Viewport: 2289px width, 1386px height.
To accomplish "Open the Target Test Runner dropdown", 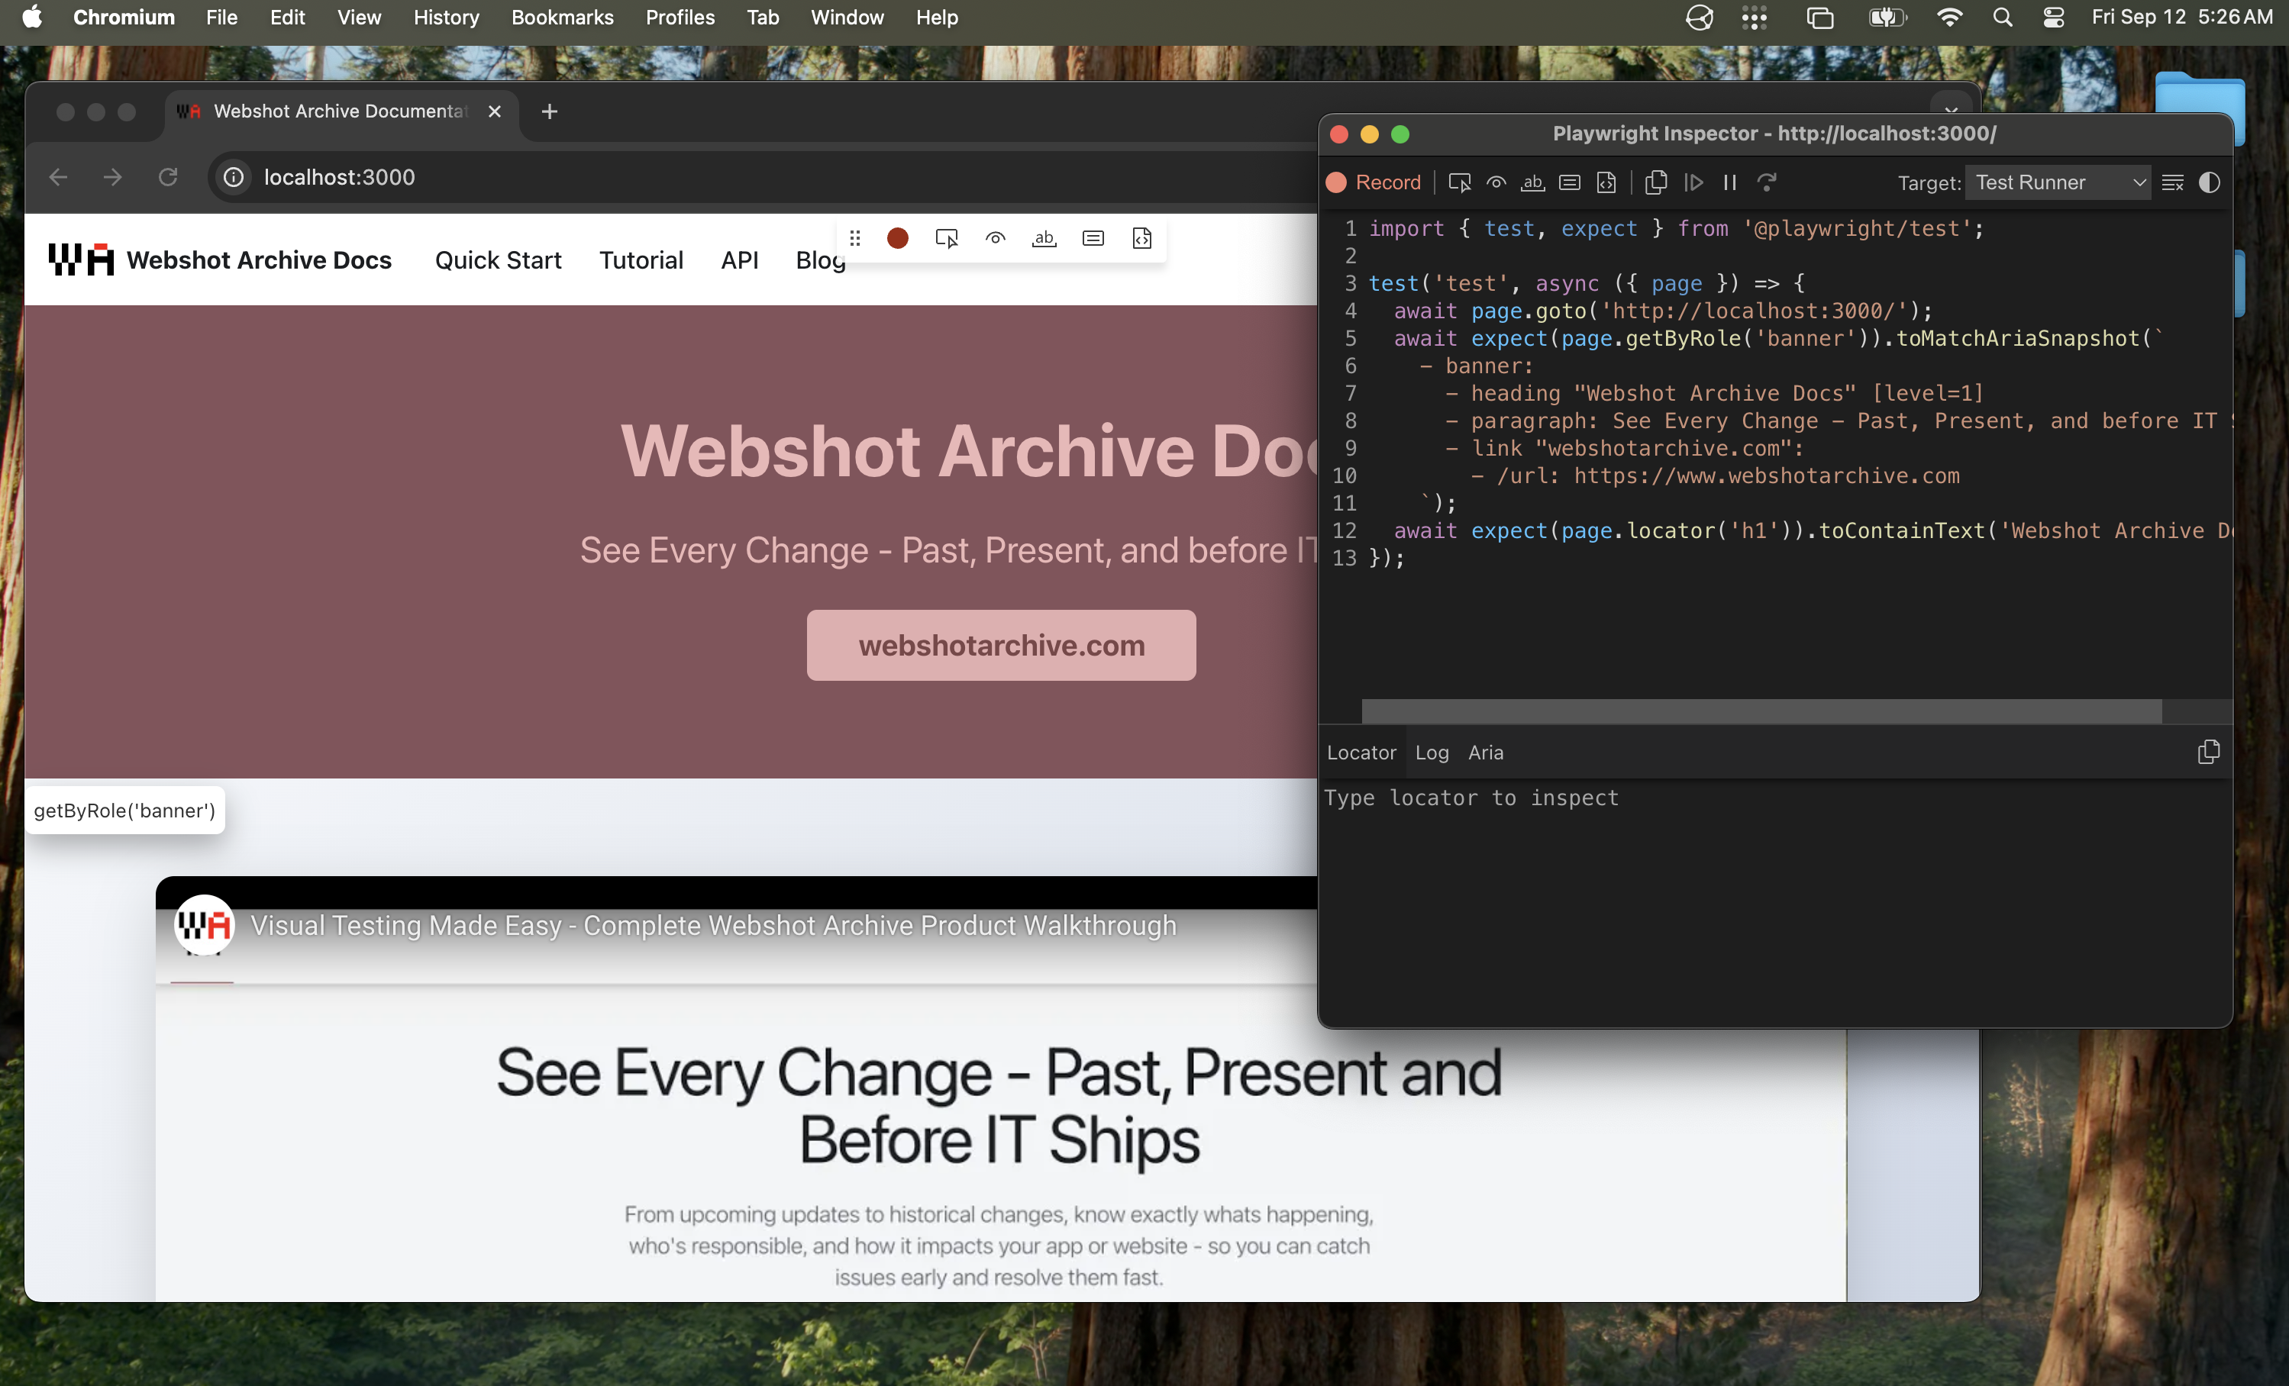I will pos(2058,183).
